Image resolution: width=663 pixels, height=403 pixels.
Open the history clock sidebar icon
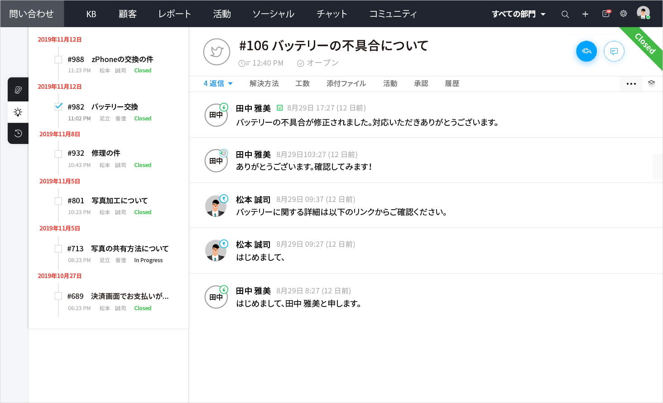tap(18, 133)
